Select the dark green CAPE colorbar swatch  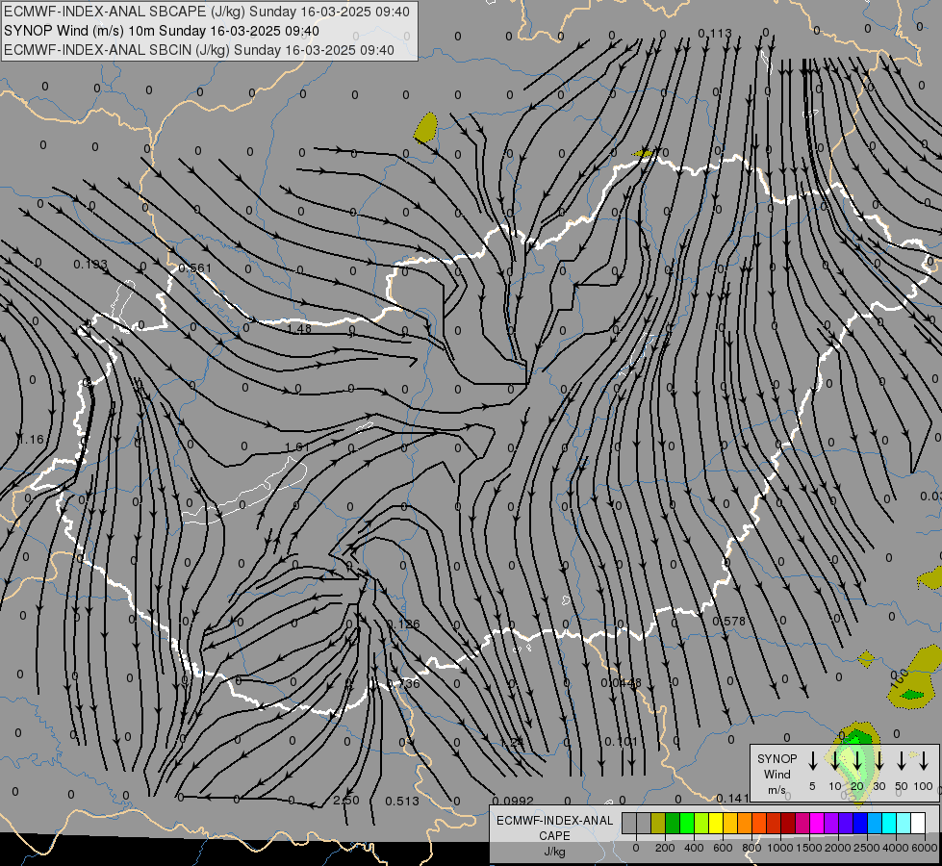[673, 823]
